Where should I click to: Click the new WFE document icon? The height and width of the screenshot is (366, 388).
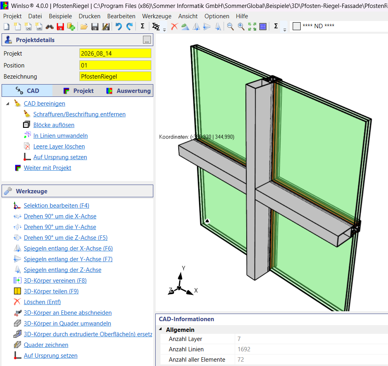coord(39,27)
